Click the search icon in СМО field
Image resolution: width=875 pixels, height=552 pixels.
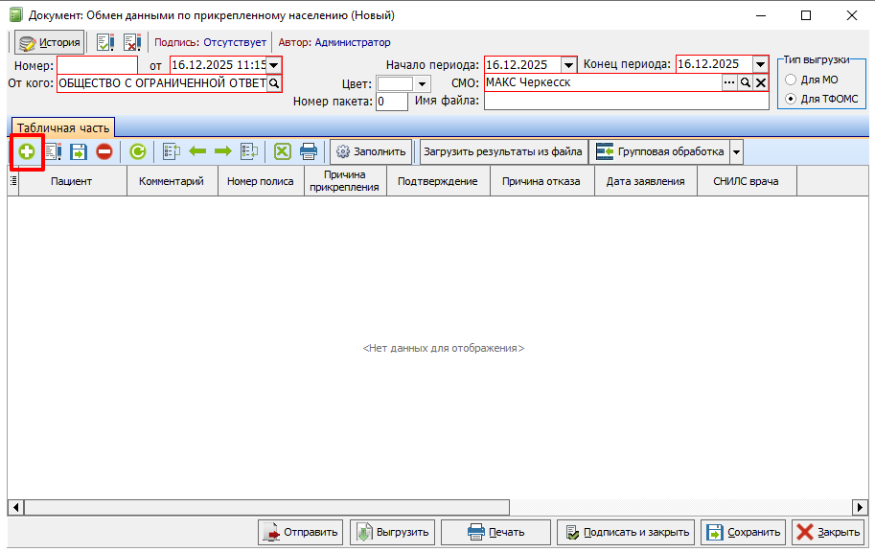[745, 83]
